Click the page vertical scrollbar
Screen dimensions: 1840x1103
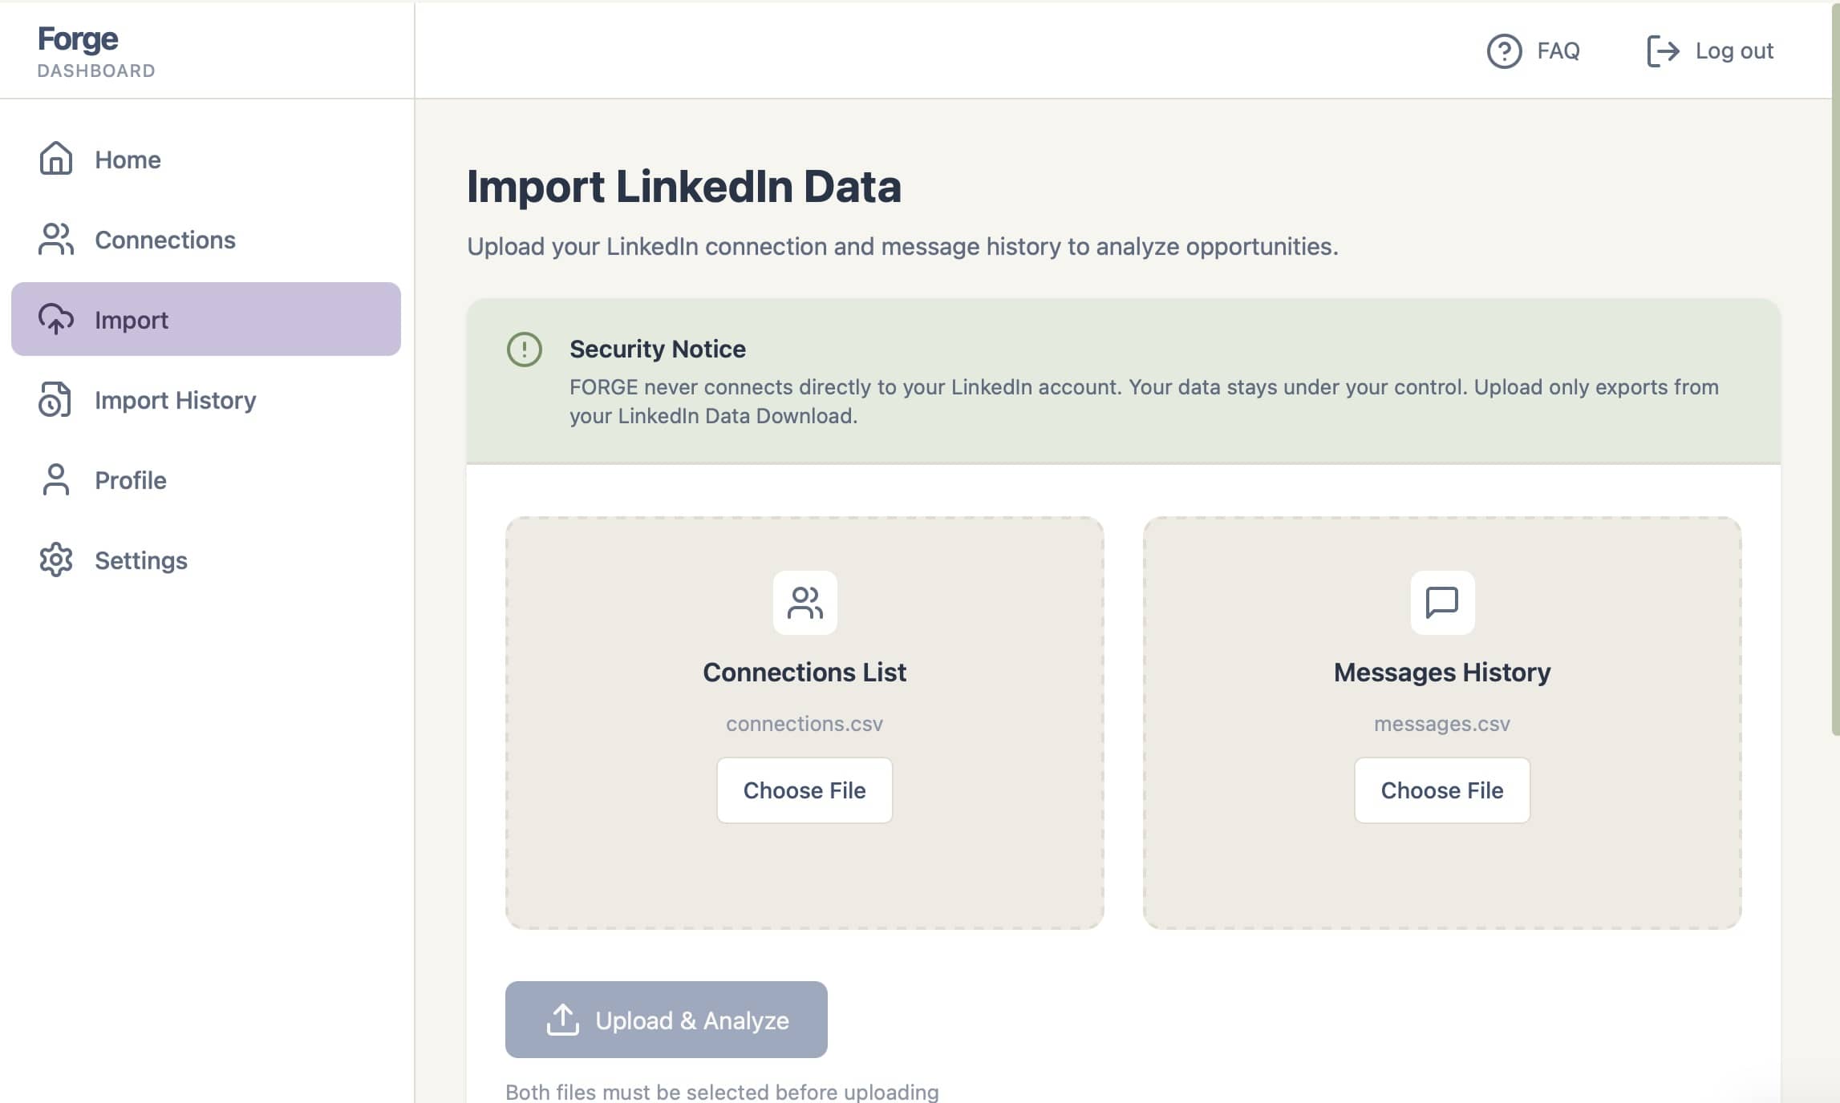1835,369
